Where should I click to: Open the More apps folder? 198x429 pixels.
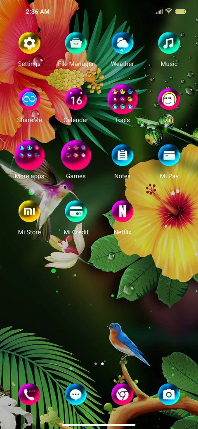(x=29, y=155)
